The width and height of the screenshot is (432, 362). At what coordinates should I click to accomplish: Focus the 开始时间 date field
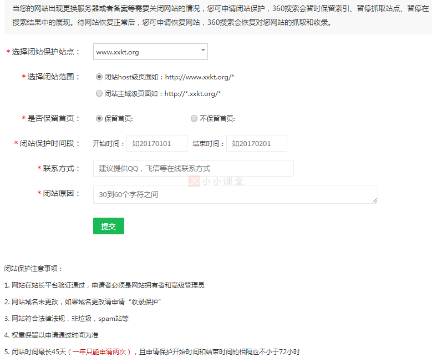coord(157,143)
